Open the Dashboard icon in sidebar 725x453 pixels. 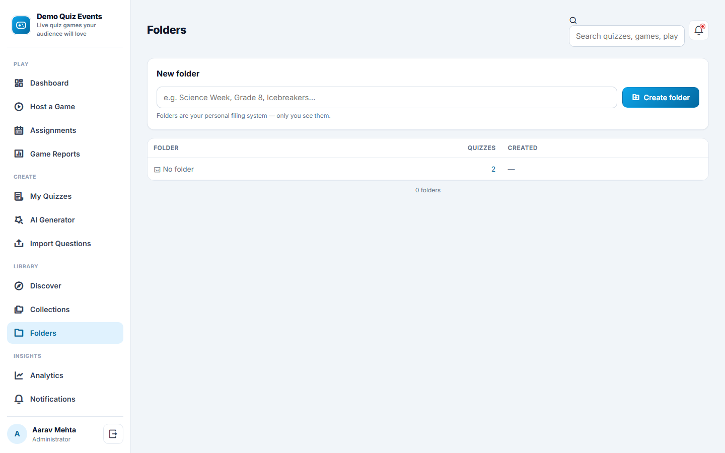point(19,83)
